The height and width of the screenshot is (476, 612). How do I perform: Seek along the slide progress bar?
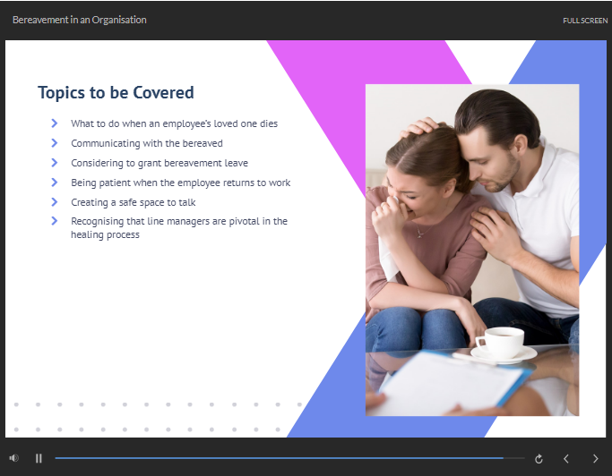289,458
